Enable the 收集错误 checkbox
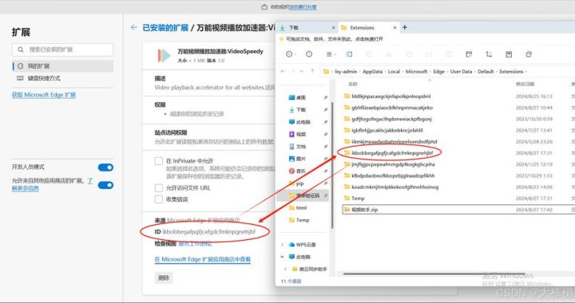The width and height of the screenshot is (575, 303). [x=159, y=199]
